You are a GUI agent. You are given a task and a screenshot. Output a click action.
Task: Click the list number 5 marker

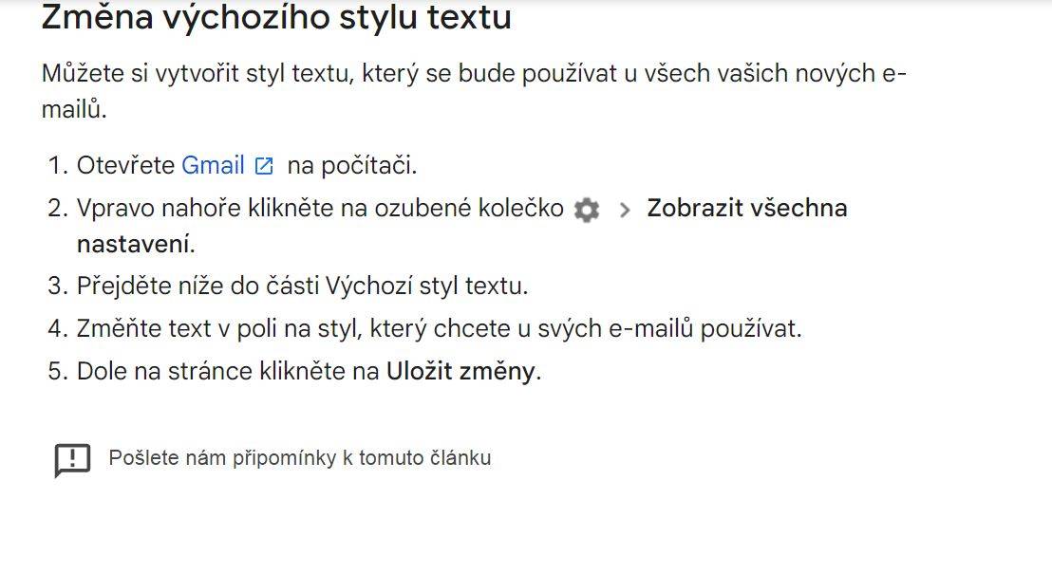(58, 371)
